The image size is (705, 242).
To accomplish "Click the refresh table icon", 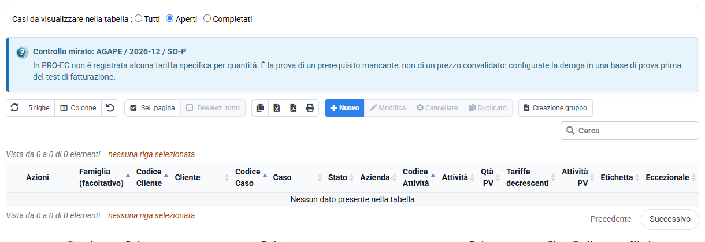I will (x=14, y=108).
